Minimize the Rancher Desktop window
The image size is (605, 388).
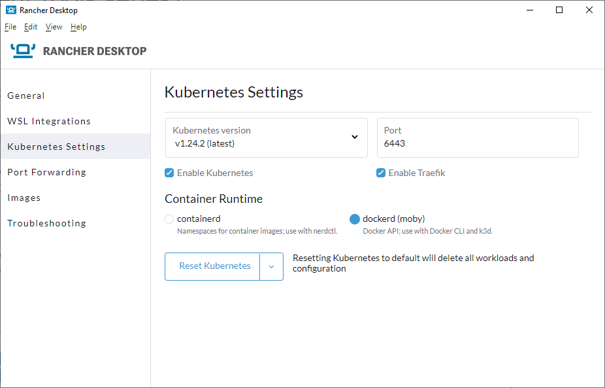tap(530, 10)
